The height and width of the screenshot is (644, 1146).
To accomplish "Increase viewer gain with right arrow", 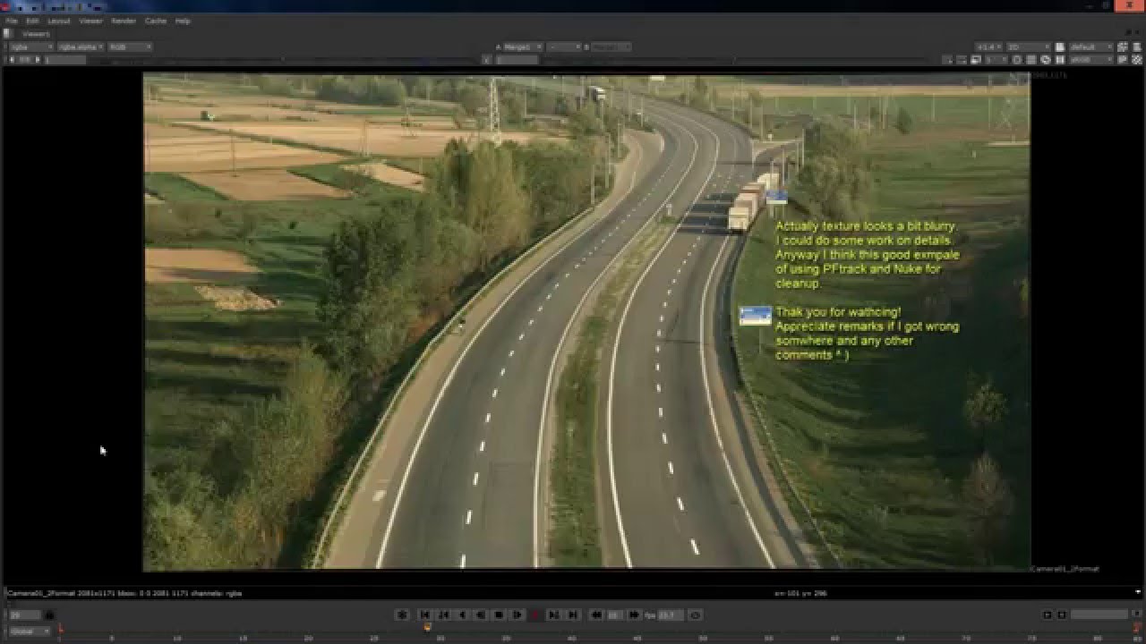I will click(x=38, y=60).
